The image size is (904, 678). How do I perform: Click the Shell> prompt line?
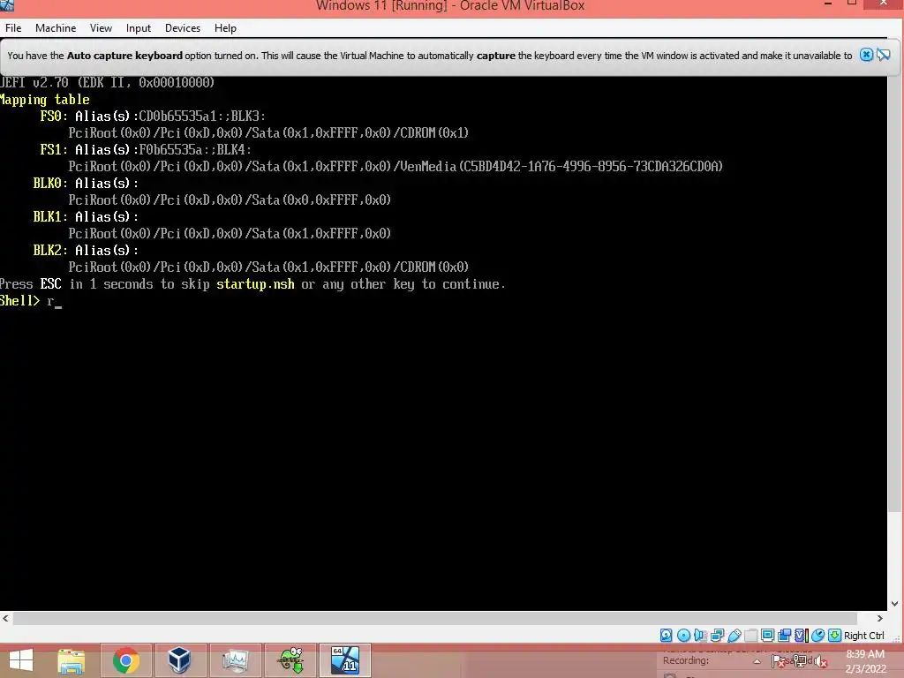[31, 301]
